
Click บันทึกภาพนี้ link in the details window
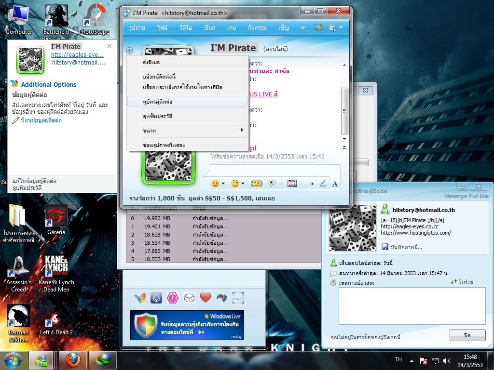(406, 247)
